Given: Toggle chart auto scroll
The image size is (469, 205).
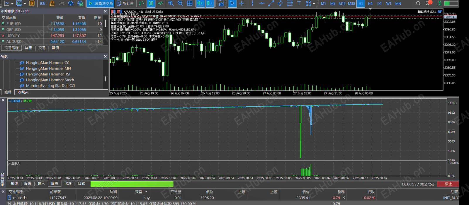Looking at the screenshot, I should tap(200, 3).
